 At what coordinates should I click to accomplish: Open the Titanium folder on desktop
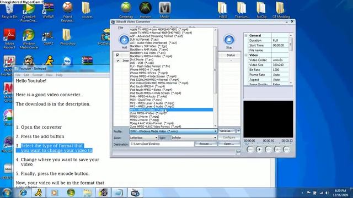[242, 10]
